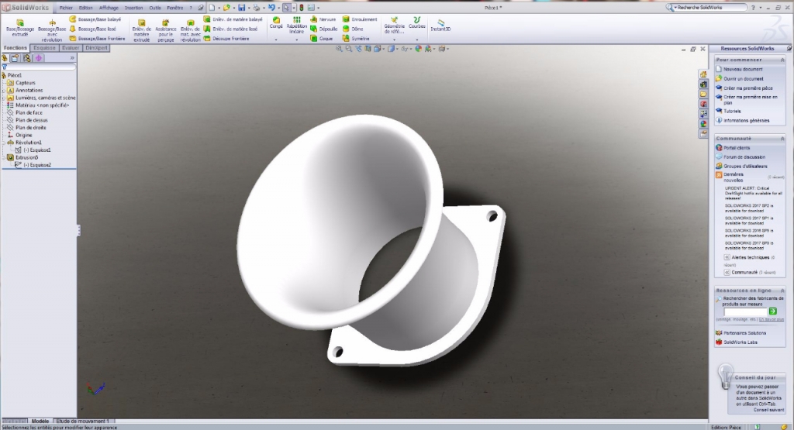Open the Tutoriels link
794x430 pixels.
click(x=732, y=112)
